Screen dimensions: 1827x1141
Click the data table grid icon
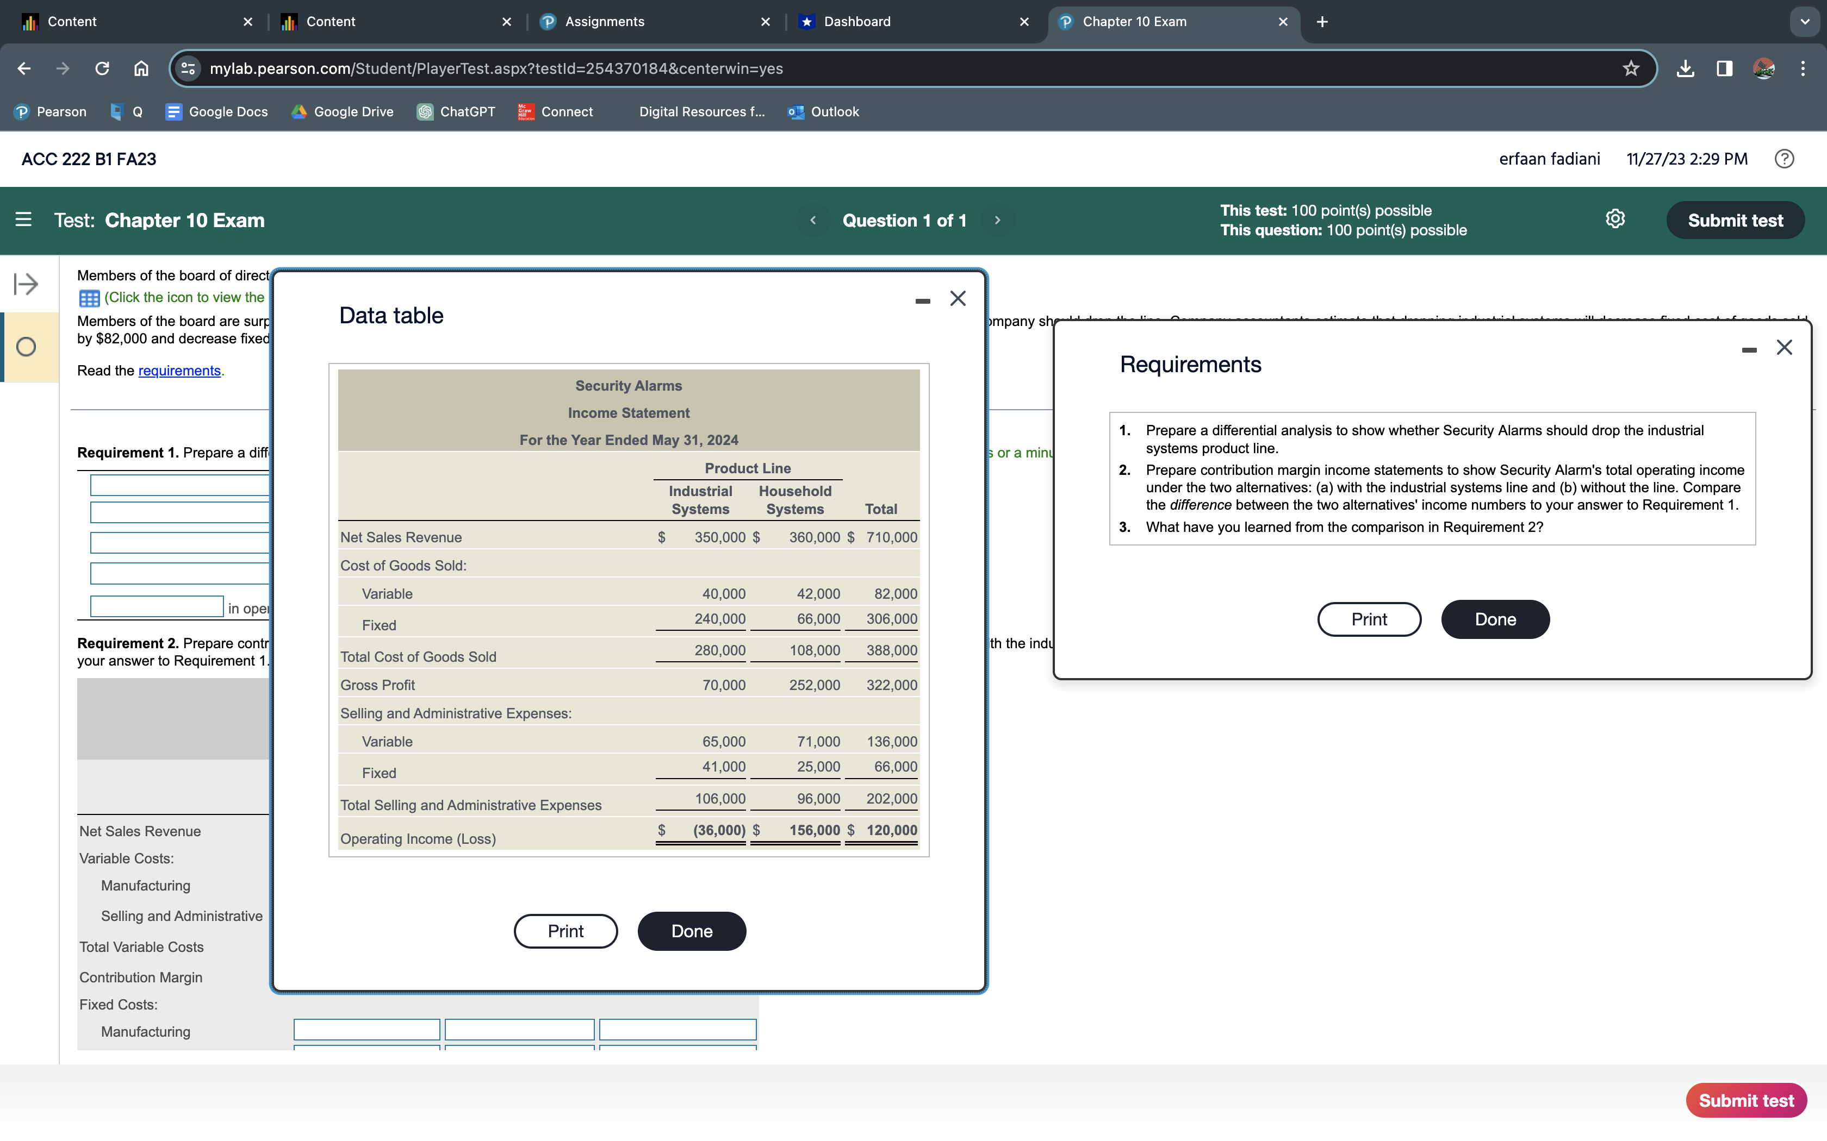coord(89,298)
